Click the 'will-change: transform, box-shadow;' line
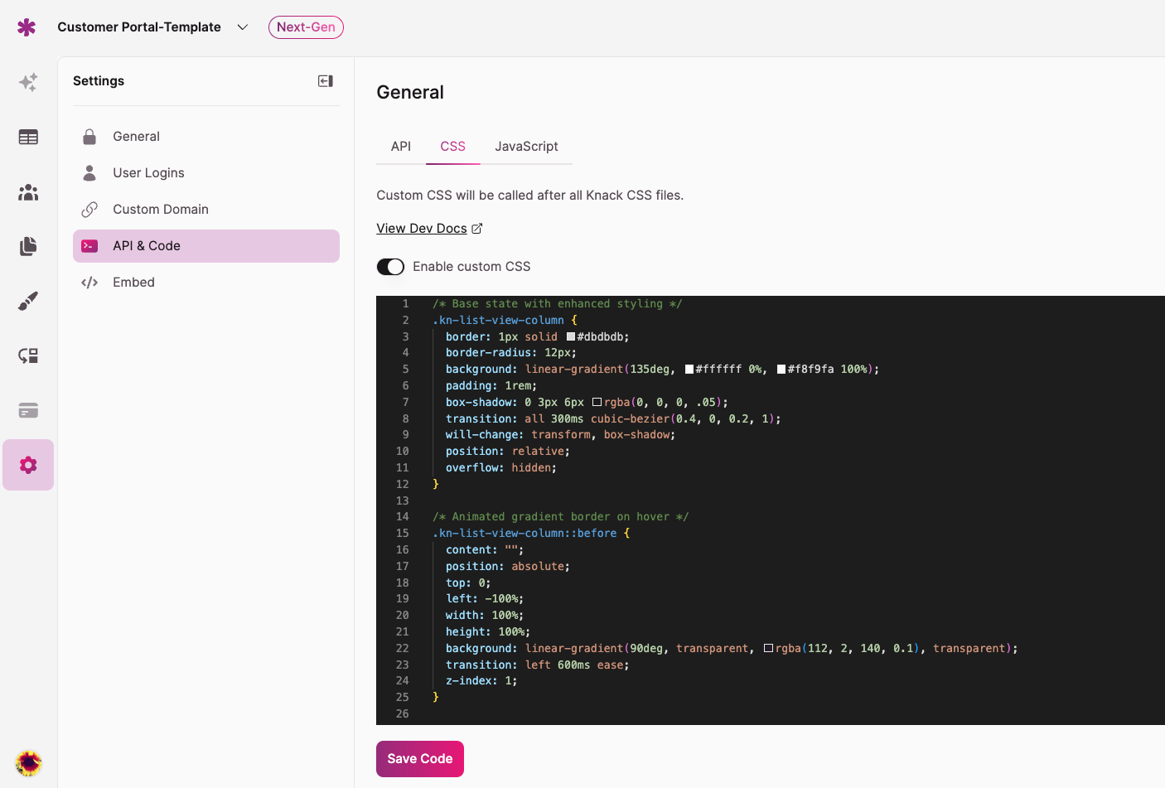Image resolution: width=1165 pixels, height=788 pixels. point(561,435)
